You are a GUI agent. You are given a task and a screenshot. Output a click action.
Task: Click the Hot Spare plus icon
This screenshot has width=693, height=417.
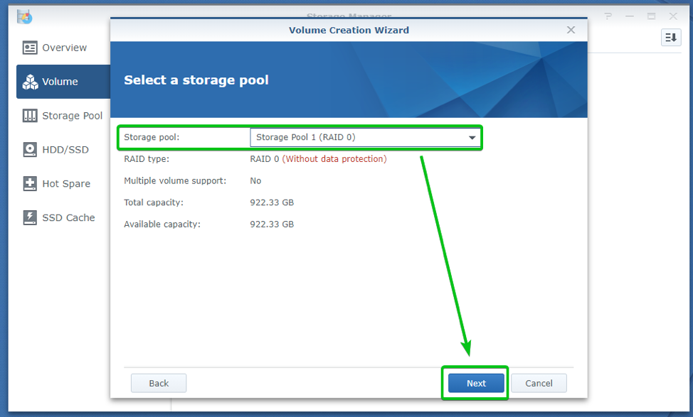(30, 184)
